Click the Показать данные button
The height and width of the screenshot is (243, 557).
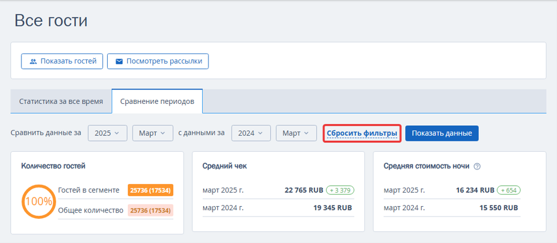[442, 133]
